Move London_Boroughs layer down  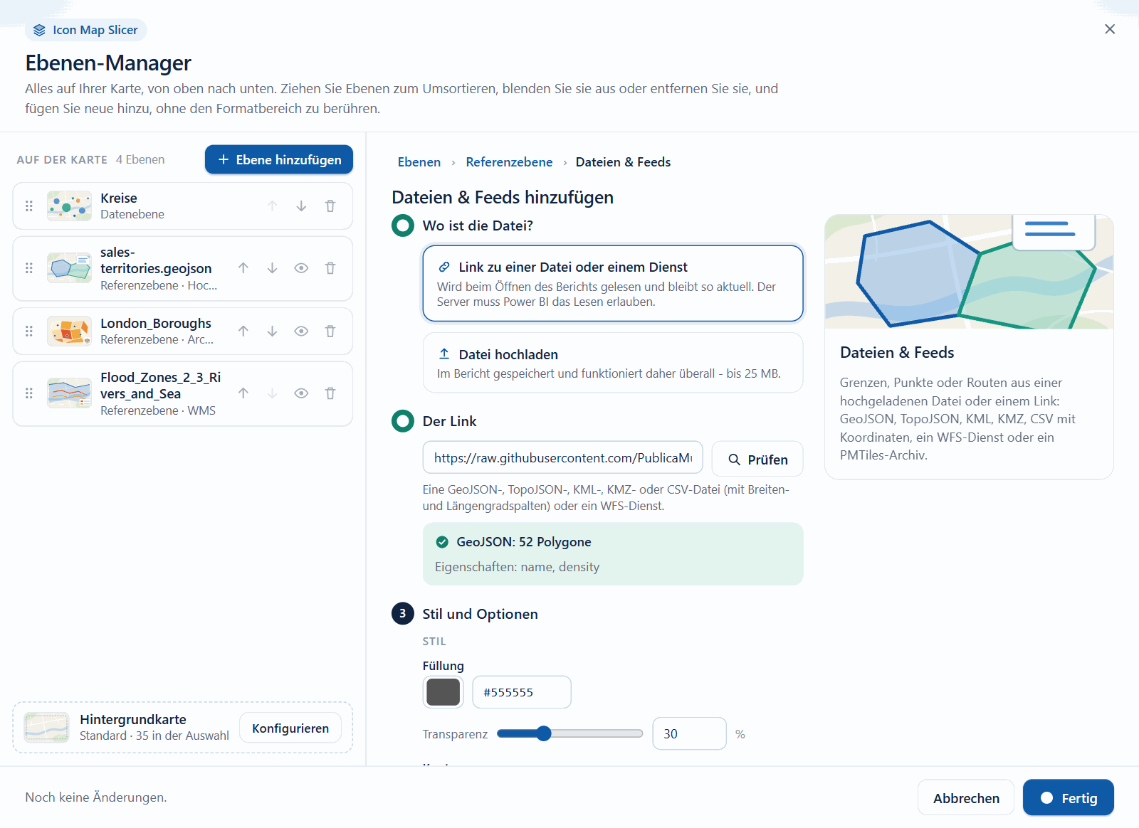click(x=272, y=331)
